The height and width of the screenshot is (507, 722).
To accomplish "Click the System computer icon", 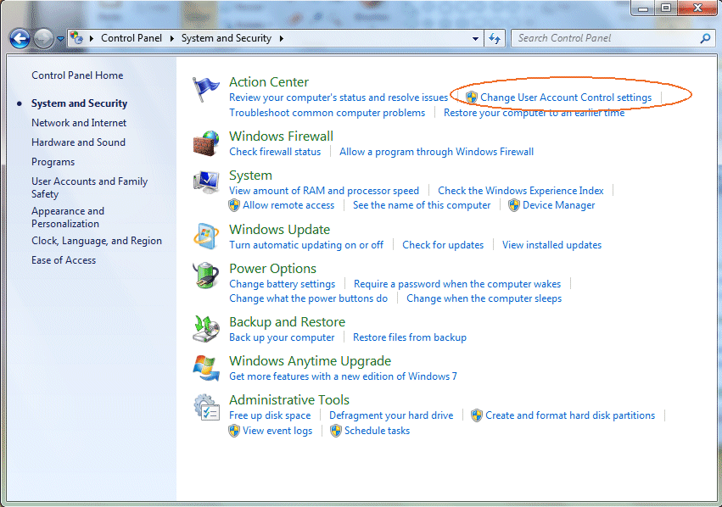I will click(x=206, y=182).
